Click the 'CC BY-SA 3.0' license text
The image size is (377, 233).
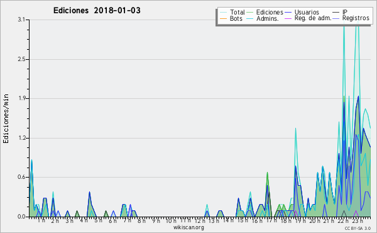(x=358, y=229)
